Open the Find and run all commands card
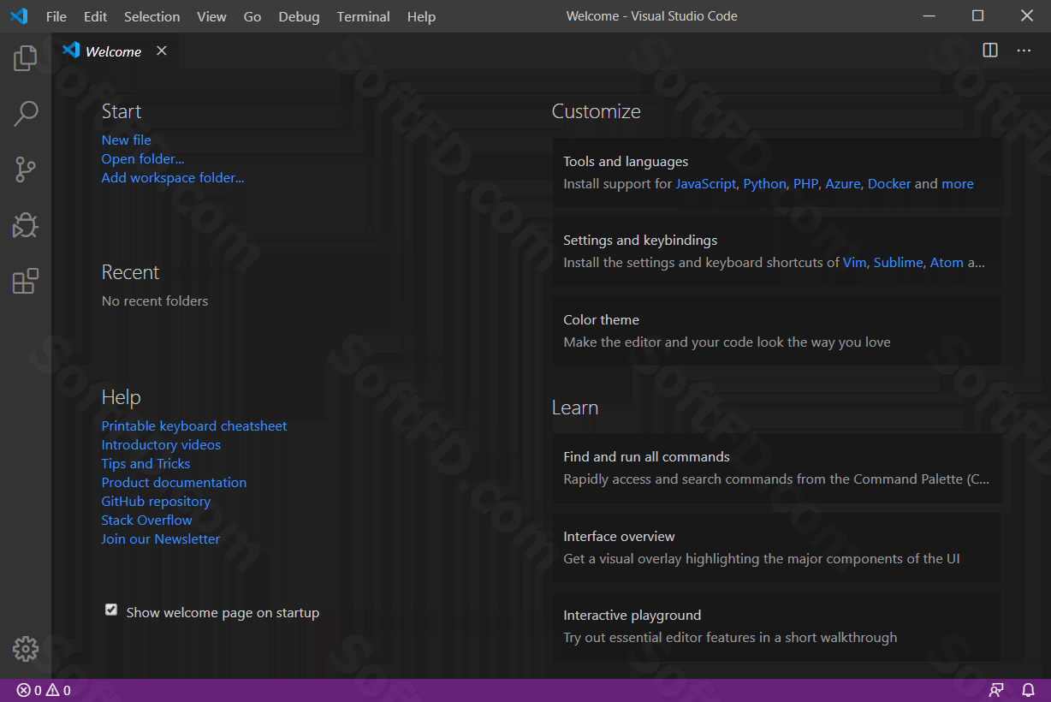Viewport: 1051px width, 702px height. tap(776, 468)
